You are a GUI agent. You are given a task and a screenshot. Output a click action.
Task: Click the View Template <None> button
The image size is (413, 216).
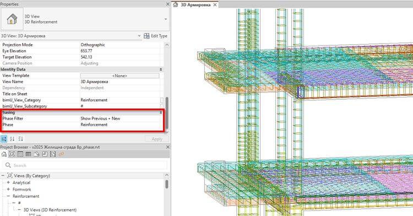tap(120, 75)
